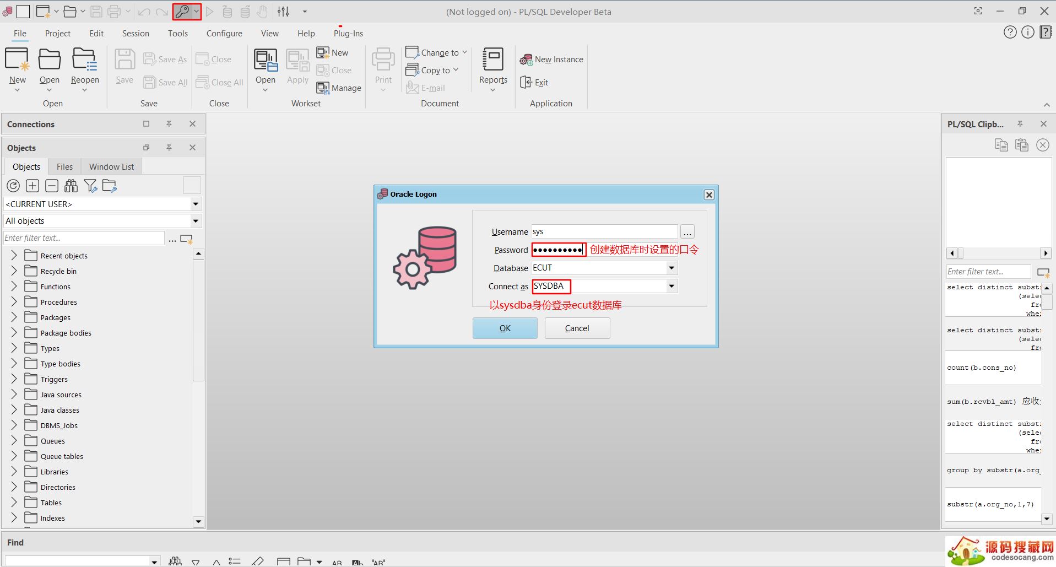Click the expand plus icon in Objects toolbar
The image size is (1056, 567).
point(33,186)
